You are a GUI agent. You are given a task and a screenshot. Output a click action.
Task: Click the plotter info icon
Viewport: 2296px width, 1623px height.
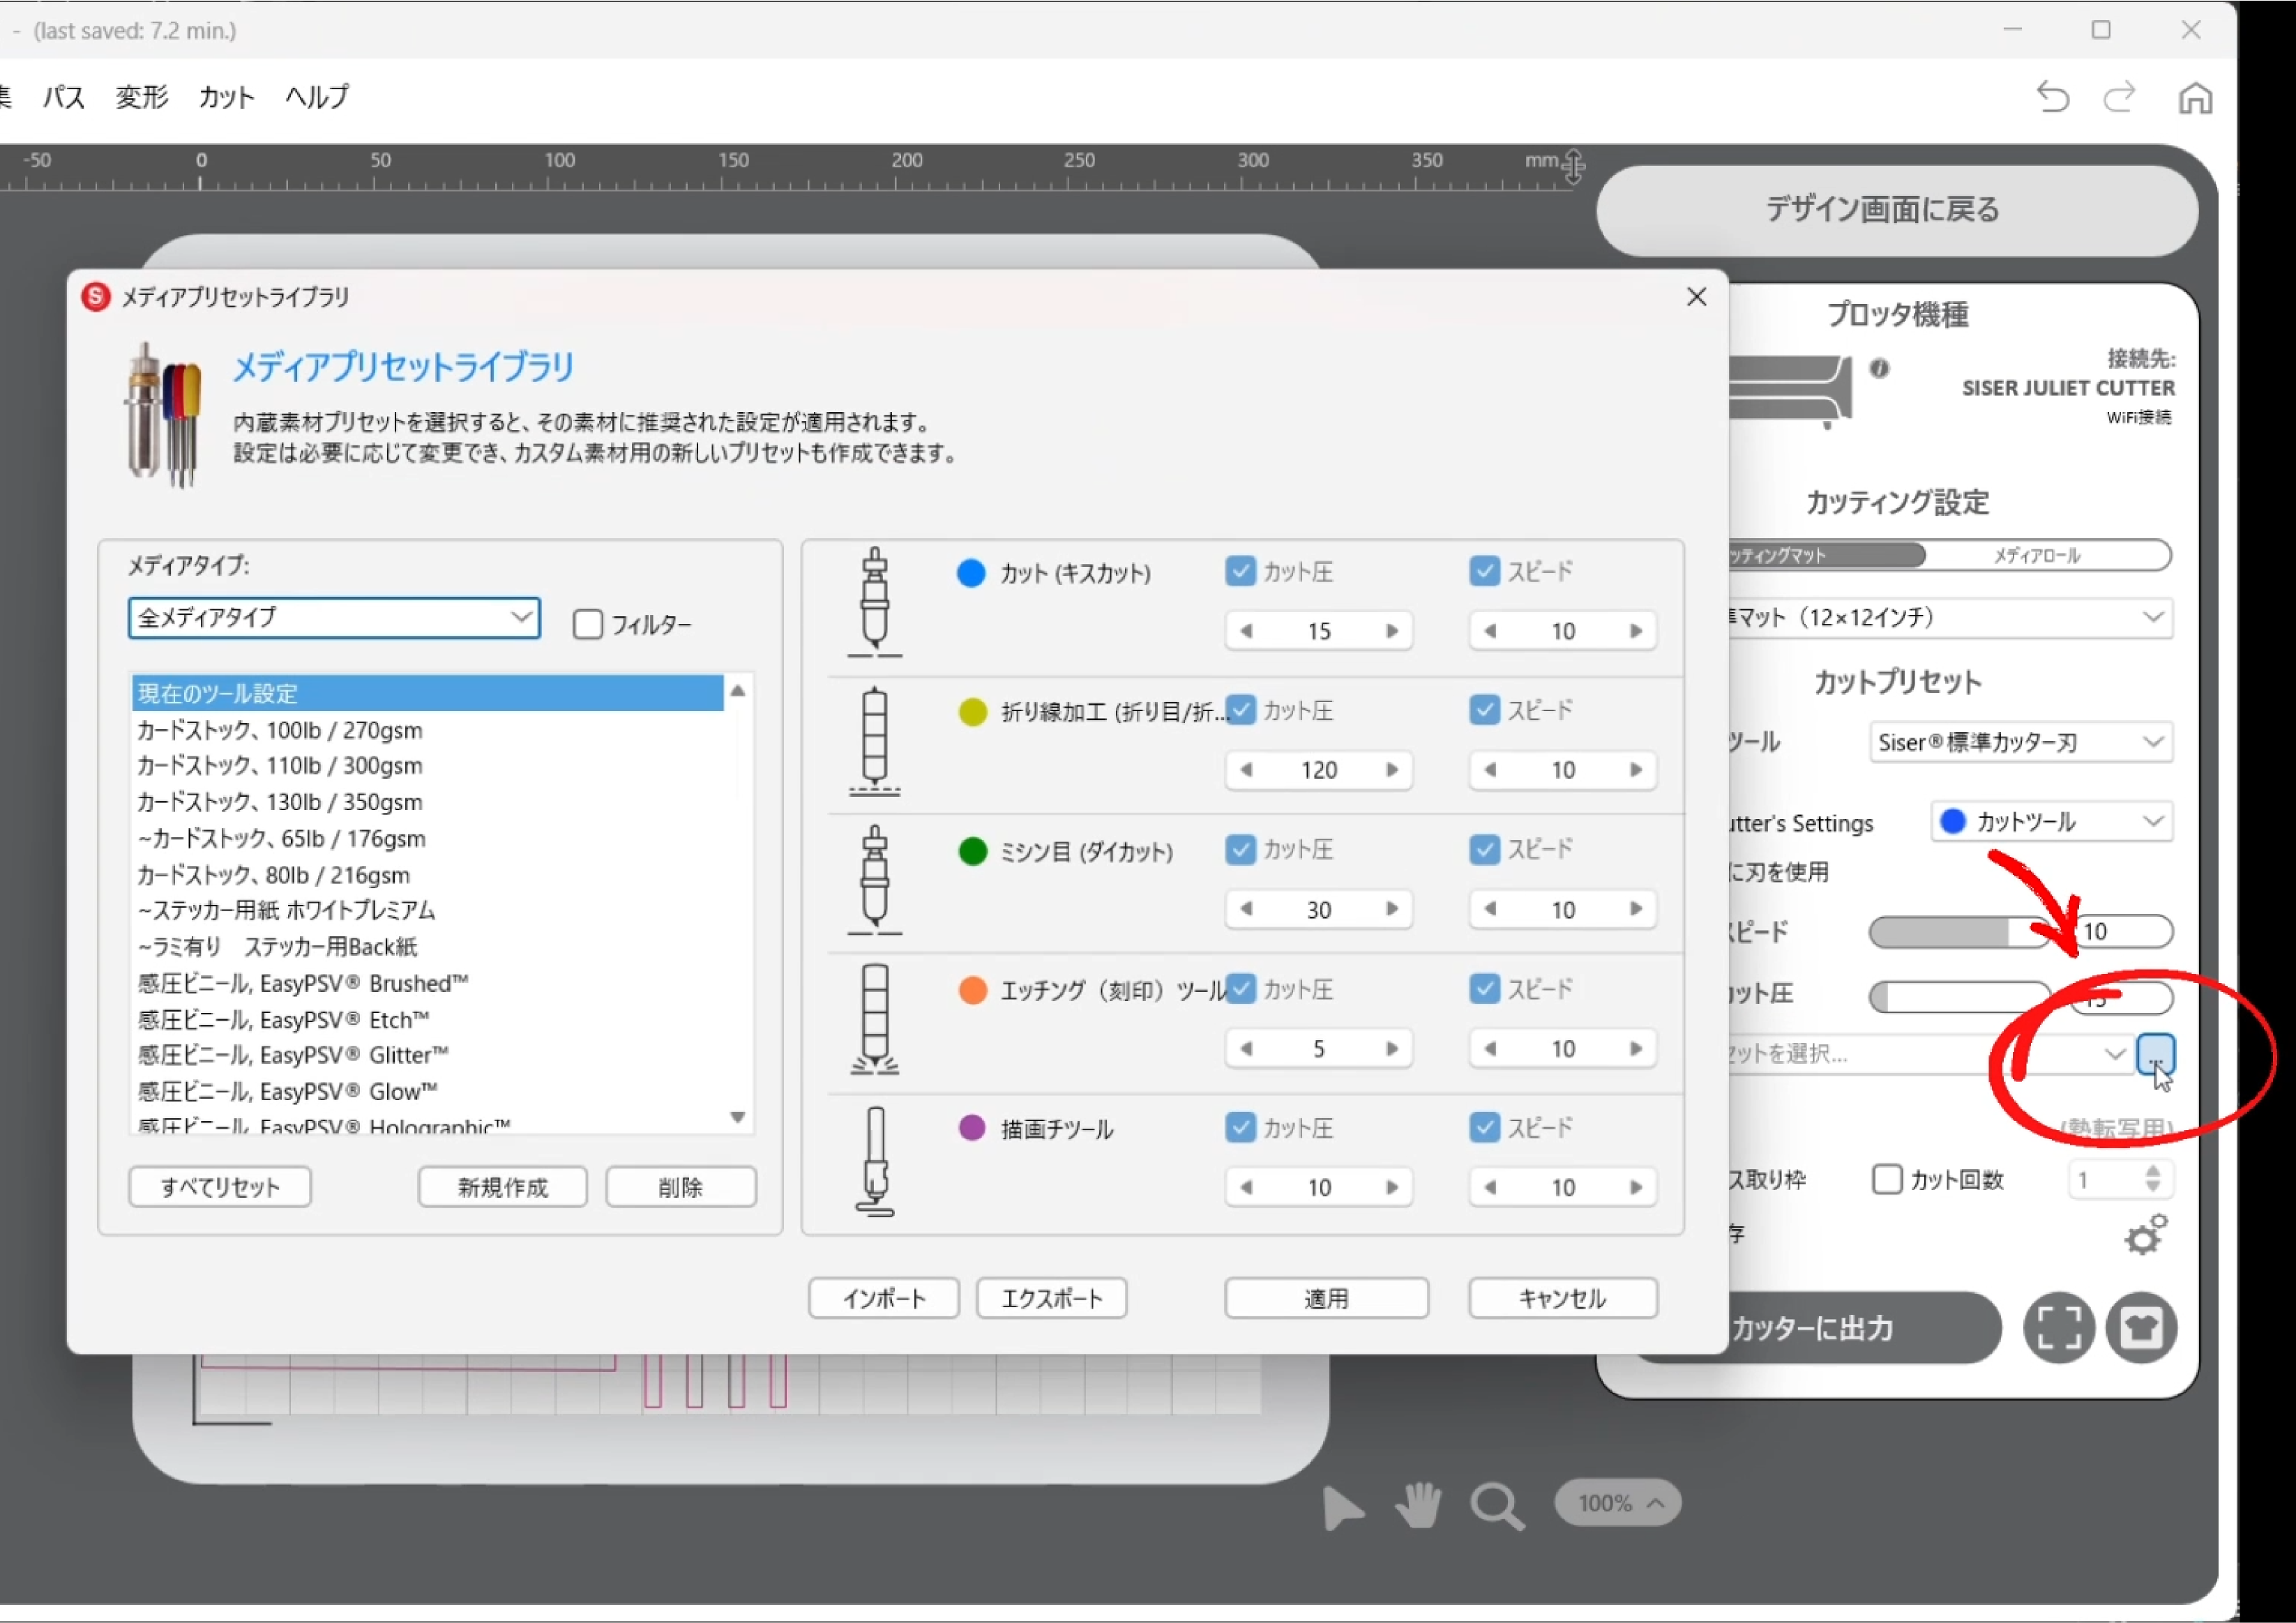coord(1879,368)
